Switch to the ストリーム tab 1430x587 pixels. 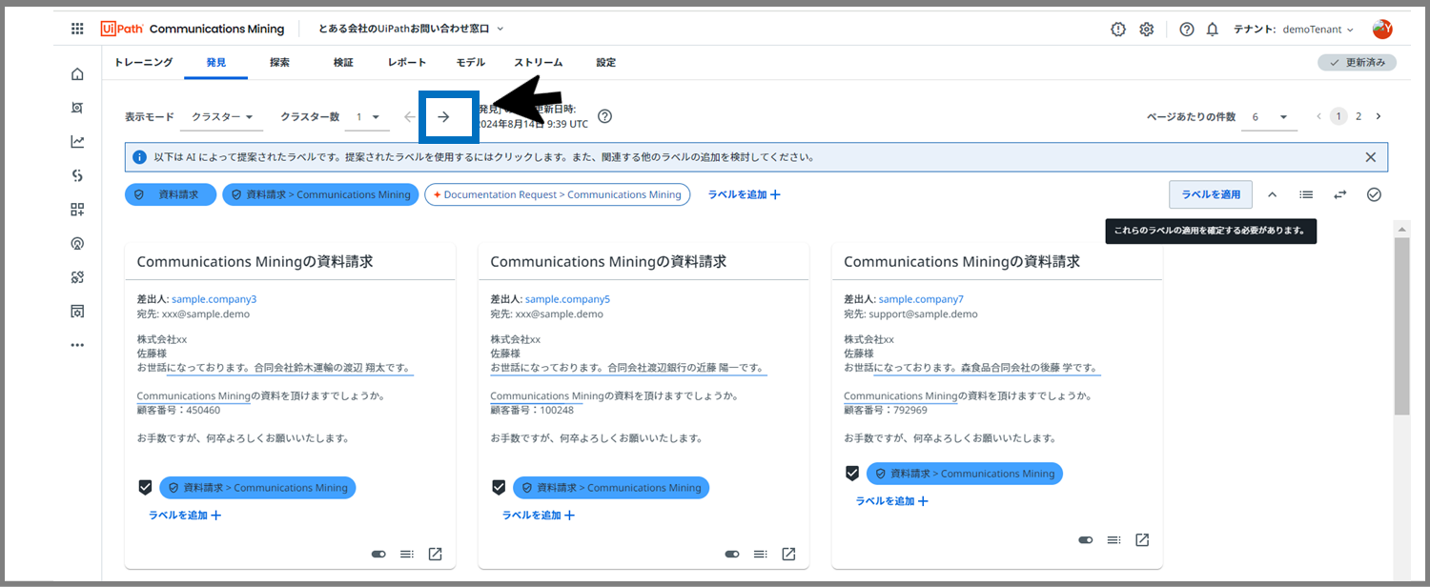[539, 62]
